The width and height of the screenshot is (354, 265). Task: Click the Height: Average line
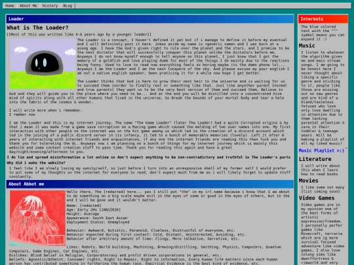[83, 214]
